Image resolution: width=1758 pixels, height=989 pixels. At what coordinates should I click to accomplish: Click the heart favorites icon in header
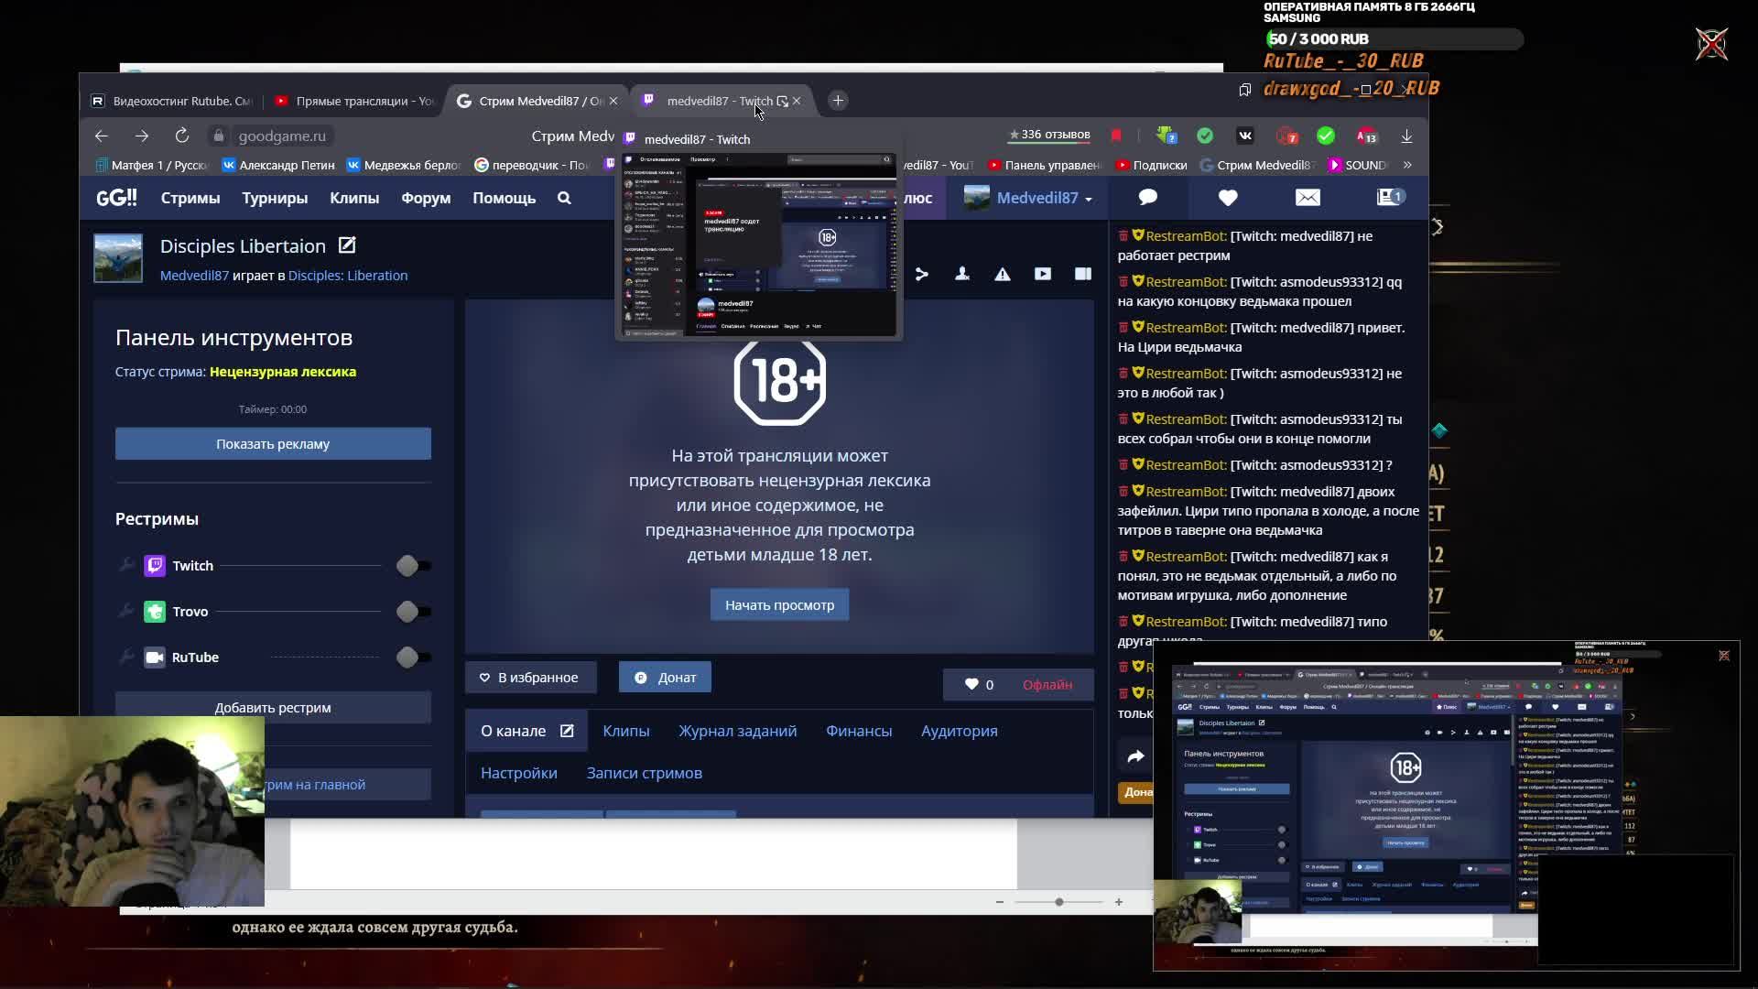point(1228,197)
